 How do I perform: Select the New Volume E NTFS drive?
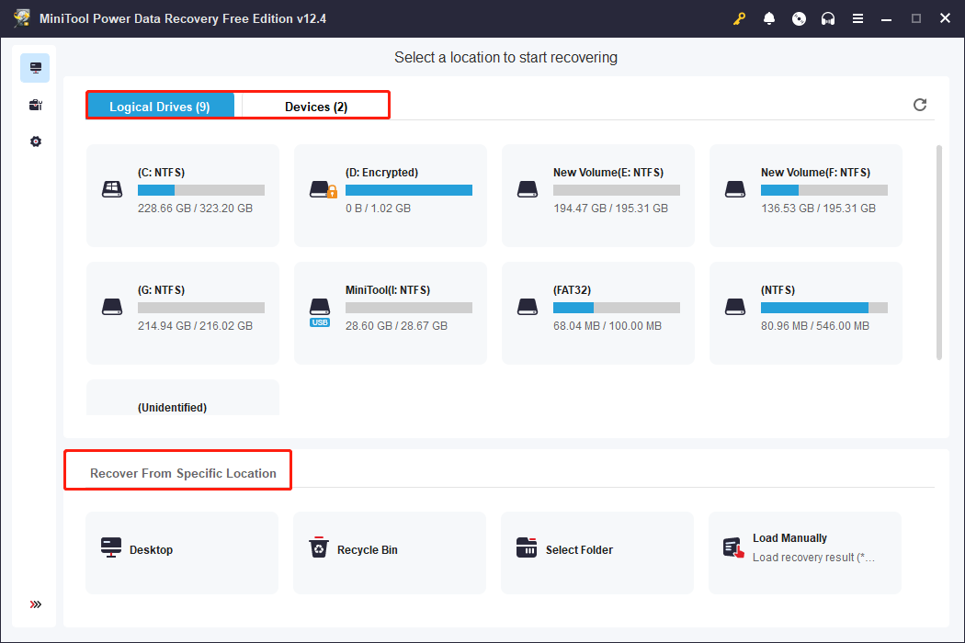tap(597, 195)
